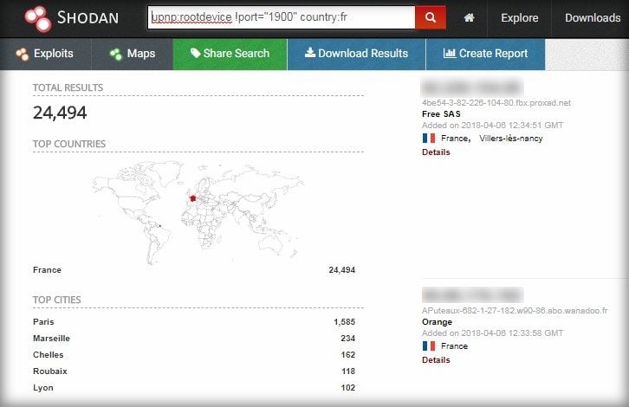Click the 1,585 count for Paris
The height and width of the screenshot is (407, 629).
pyautogui.click(x=344, y=321)
